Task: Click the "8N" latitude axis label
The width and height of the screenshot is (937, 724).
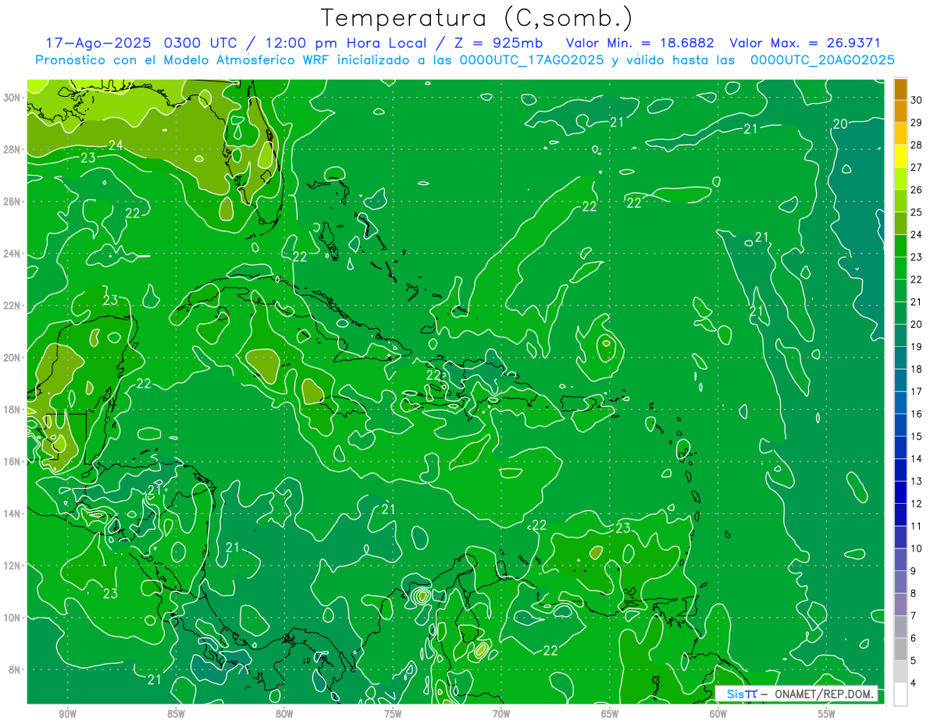Action: [16, 670]
